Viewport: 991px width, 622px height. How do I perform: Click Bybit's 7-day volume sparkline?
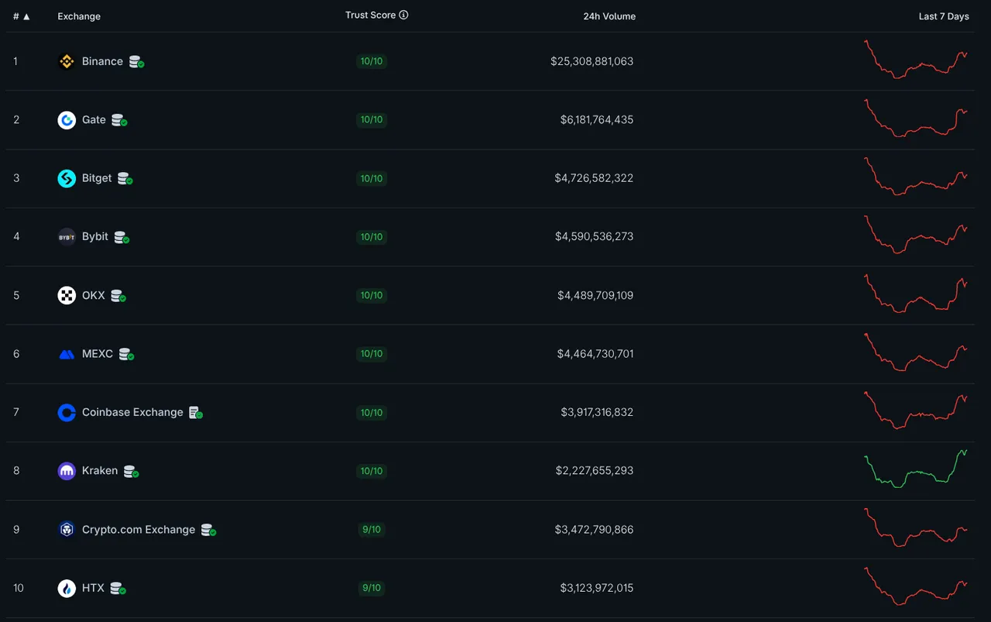916,235
